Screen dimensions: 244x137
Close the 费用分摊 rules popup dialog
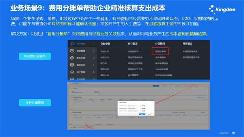tap(152, 102)
